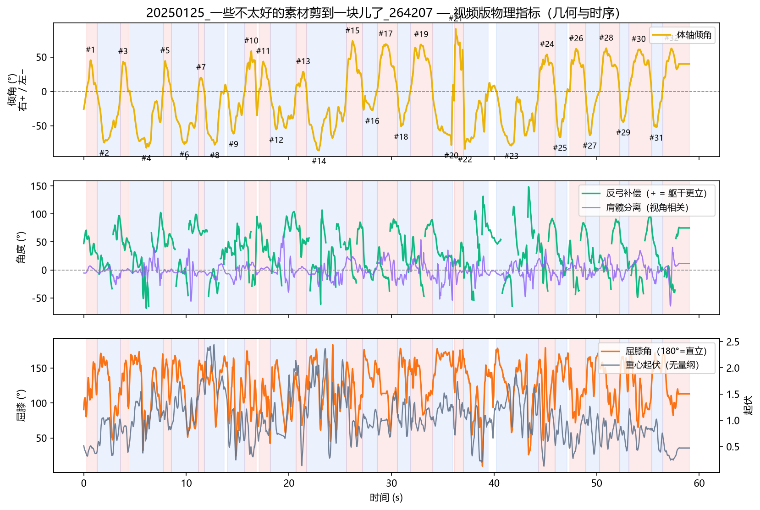Click the 0.5 tick on the 起伏 axis

732,447
